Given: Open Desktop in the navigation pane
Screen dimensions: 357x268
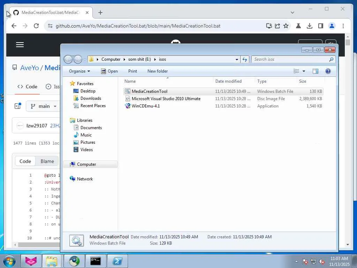Looking at the screenshot, I should tap(84, 91).
